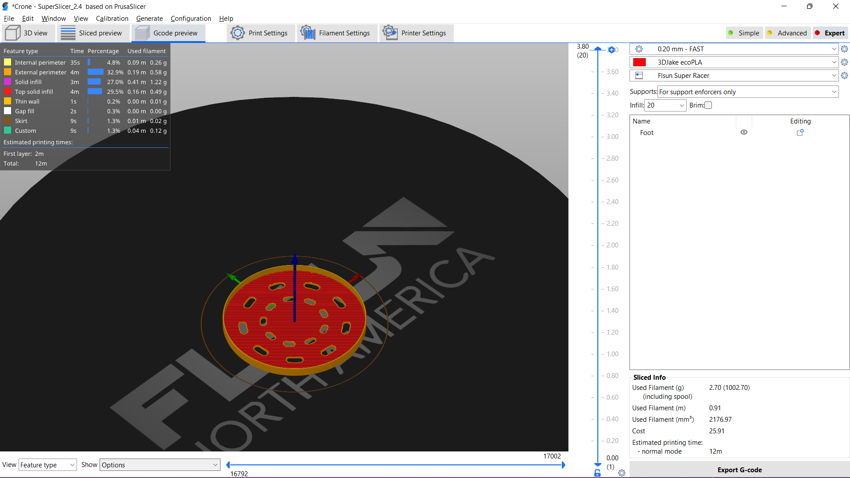
Task: Expand the 0.20 mm - FAST print preset dropdown
Action: pos(834,49)
